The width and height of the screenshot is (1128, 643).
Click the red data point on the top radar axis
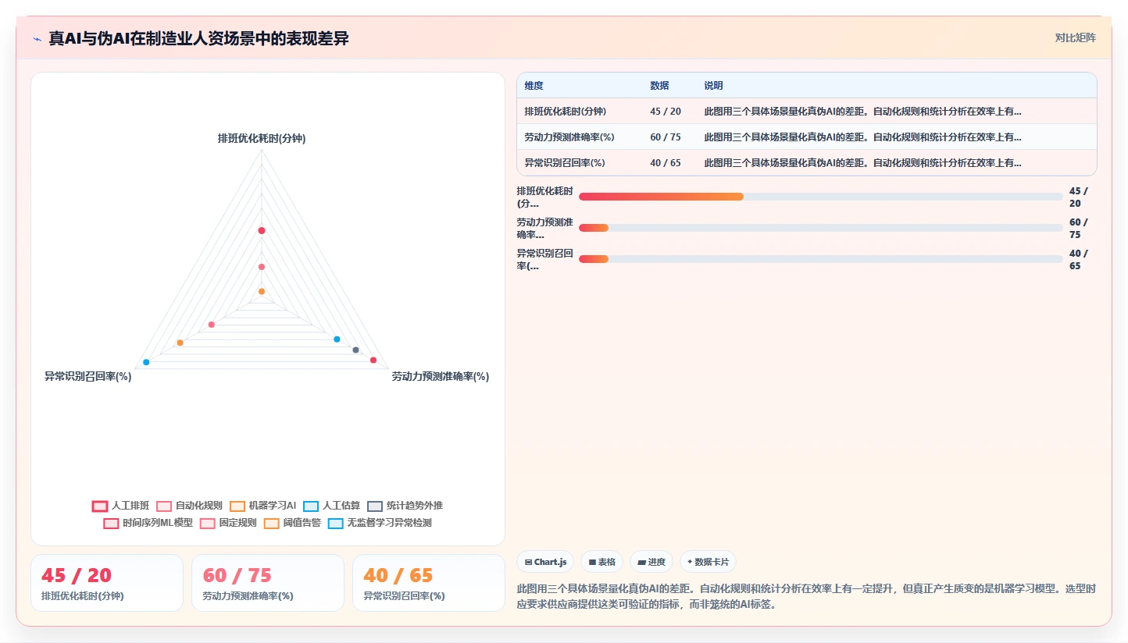pos(262,230)
